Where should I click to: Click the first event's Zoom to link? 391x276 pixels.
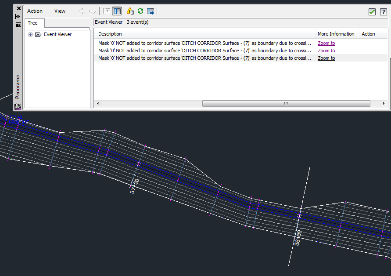pyautogui.click(x=326, y=43)
